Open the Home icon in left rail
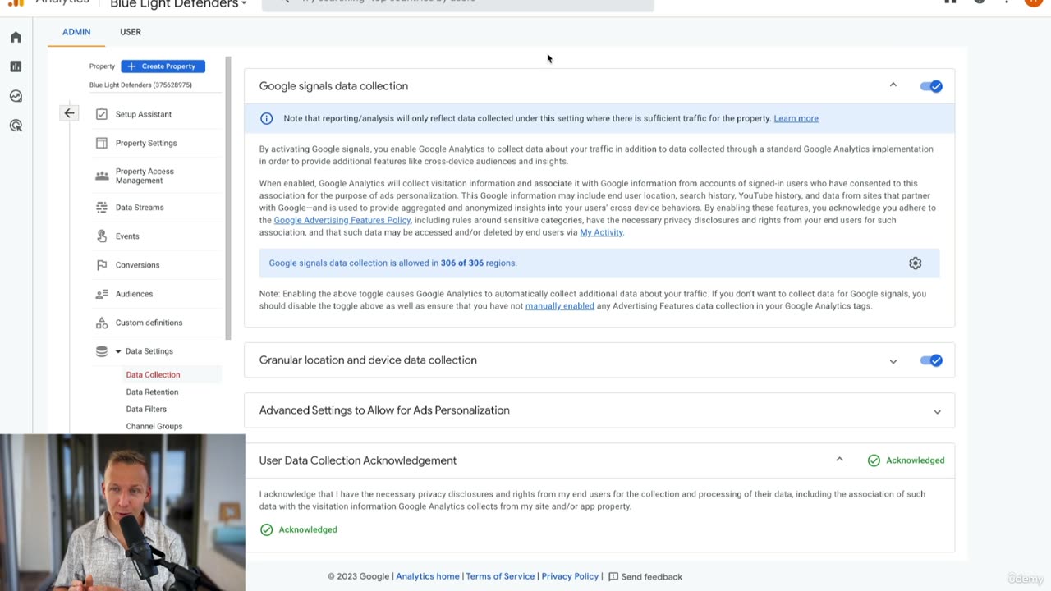Screen dimensions: 1051x591 16,37
